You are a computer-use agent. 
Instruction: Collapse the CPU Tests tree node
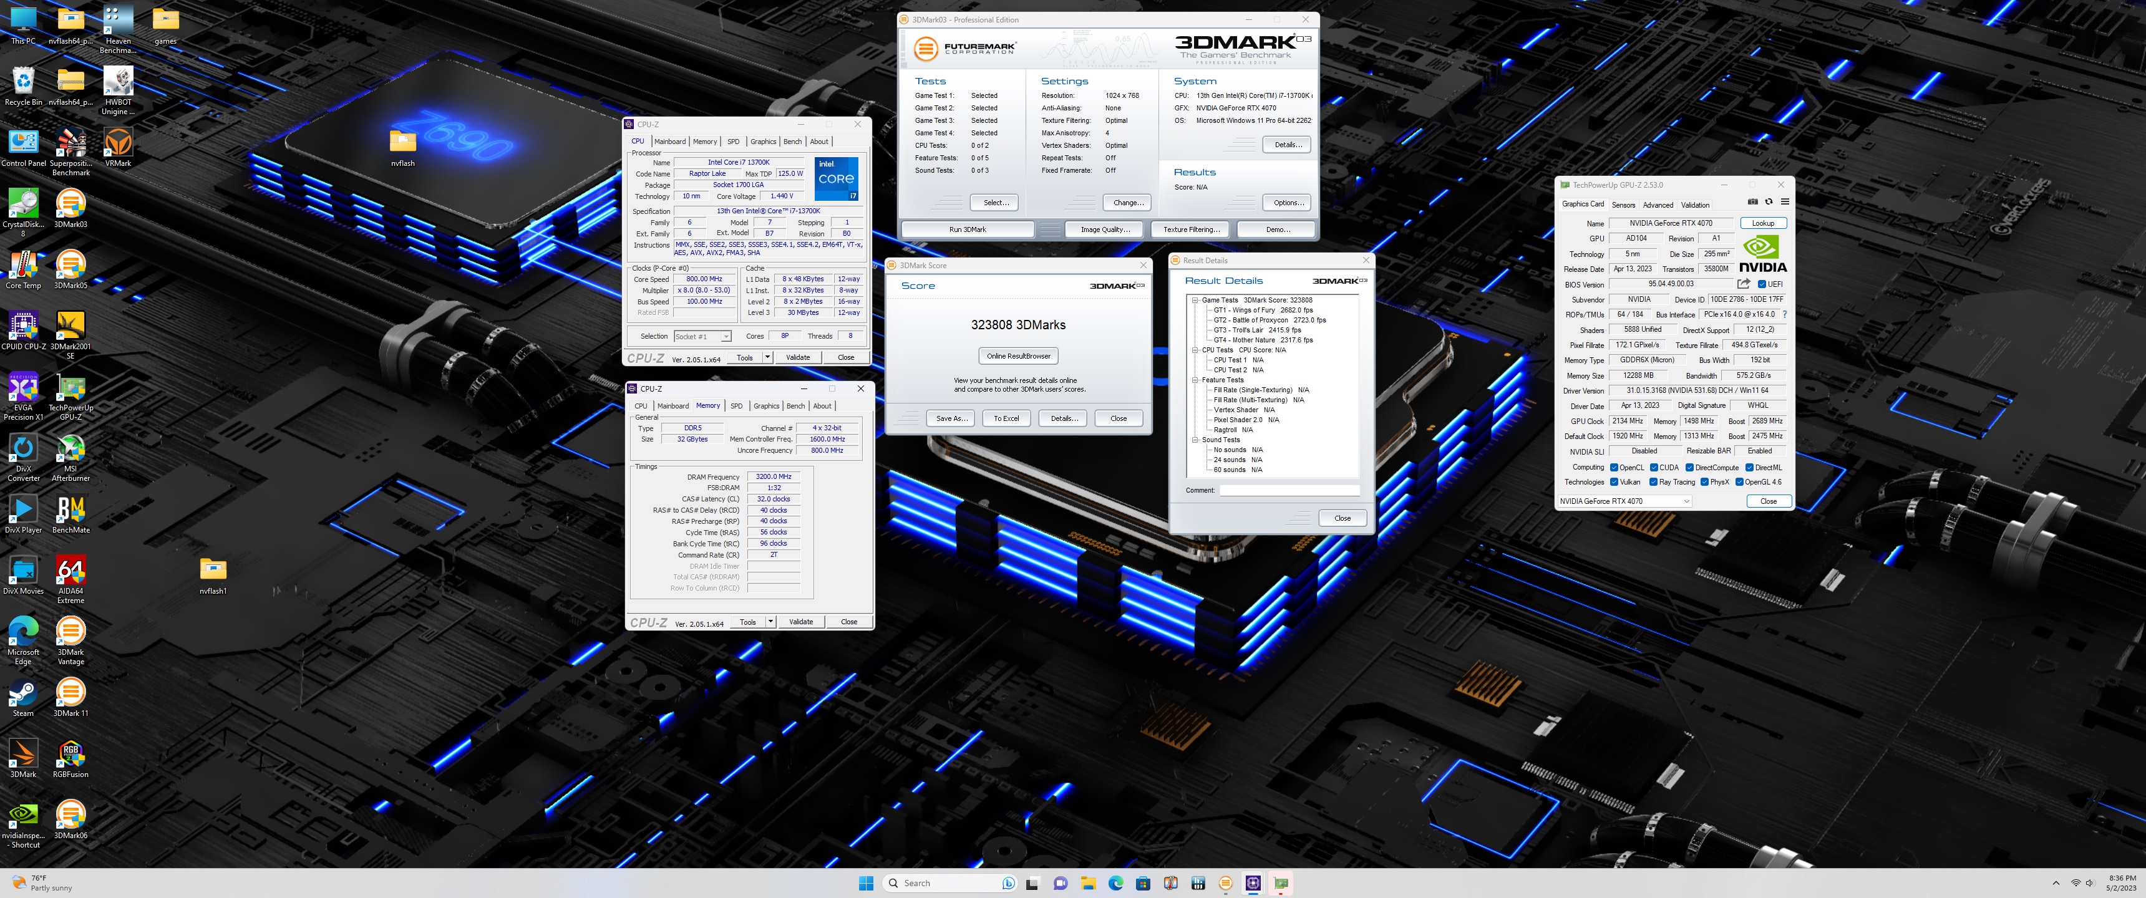pos(1195,350)
